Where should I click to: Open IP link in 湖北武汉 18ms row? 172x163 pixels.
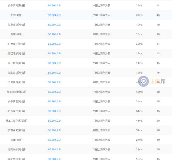click(x=54, y=159)
